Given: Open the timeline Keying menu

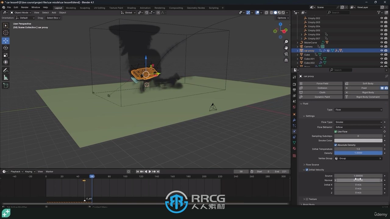Looking at the screenshot, I should click(x=30, y=172).
